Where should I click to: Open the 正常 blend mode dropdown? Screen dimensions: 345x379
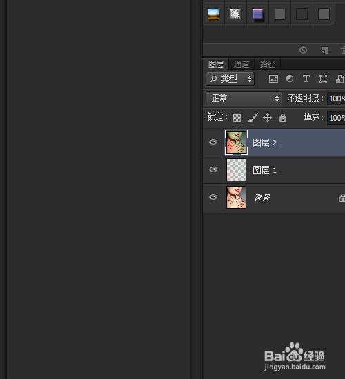click(244, 98)
